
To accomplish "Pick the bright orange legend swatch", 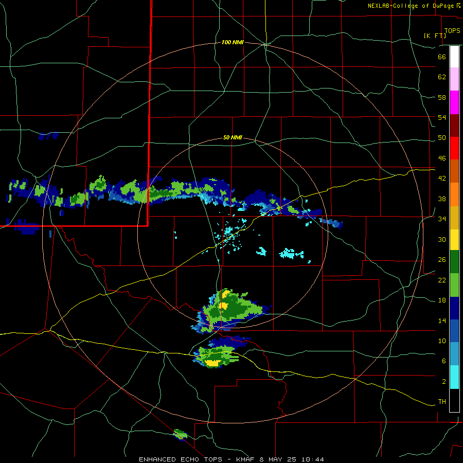I will click(x=454, y=194).
